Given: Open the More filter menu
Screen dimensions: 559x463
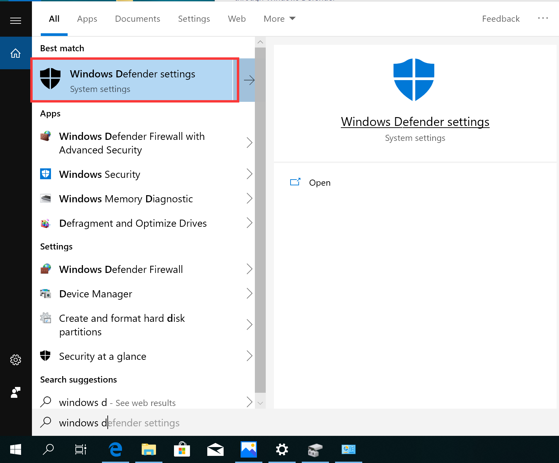Looking at the screenshot, I should [279, 19].
